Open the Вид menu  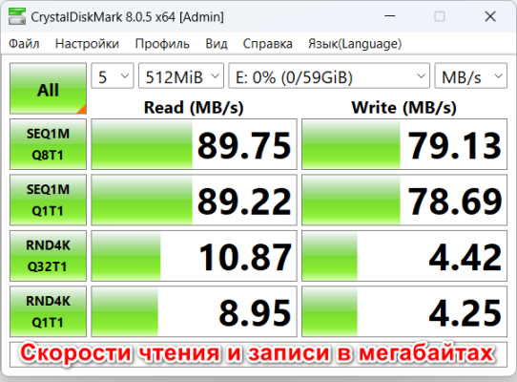click(x=217, y=44)
